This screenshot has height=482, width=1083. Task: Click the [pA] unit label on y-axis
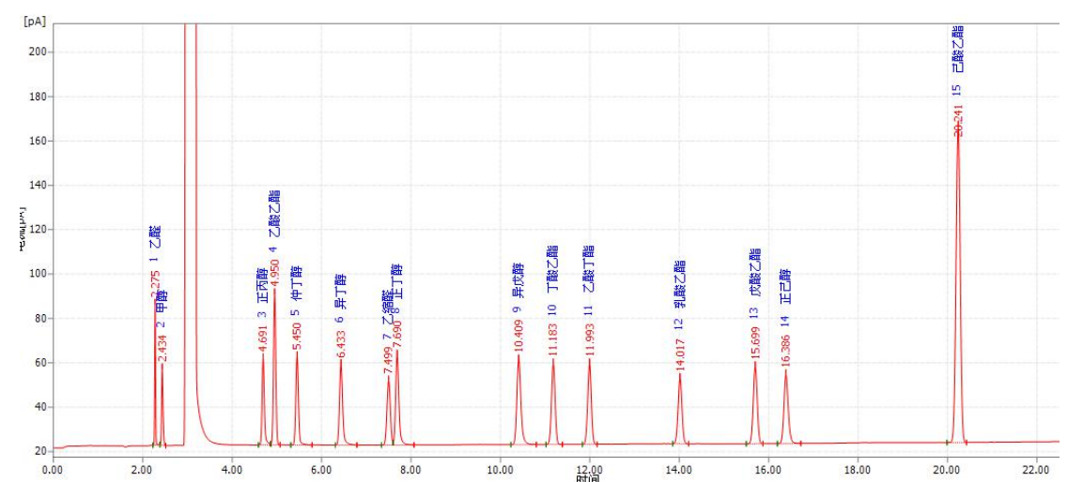(x=35, y=20)
